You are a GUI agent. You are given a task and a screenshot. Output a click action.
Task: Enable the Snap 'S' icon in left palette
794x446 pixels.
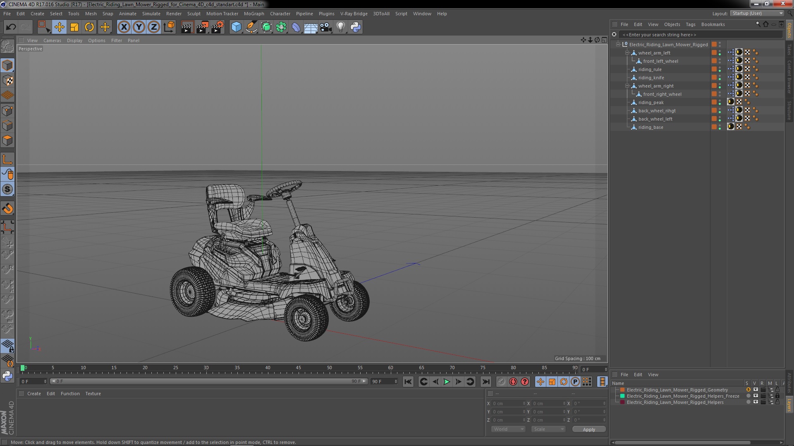(7, 190)
